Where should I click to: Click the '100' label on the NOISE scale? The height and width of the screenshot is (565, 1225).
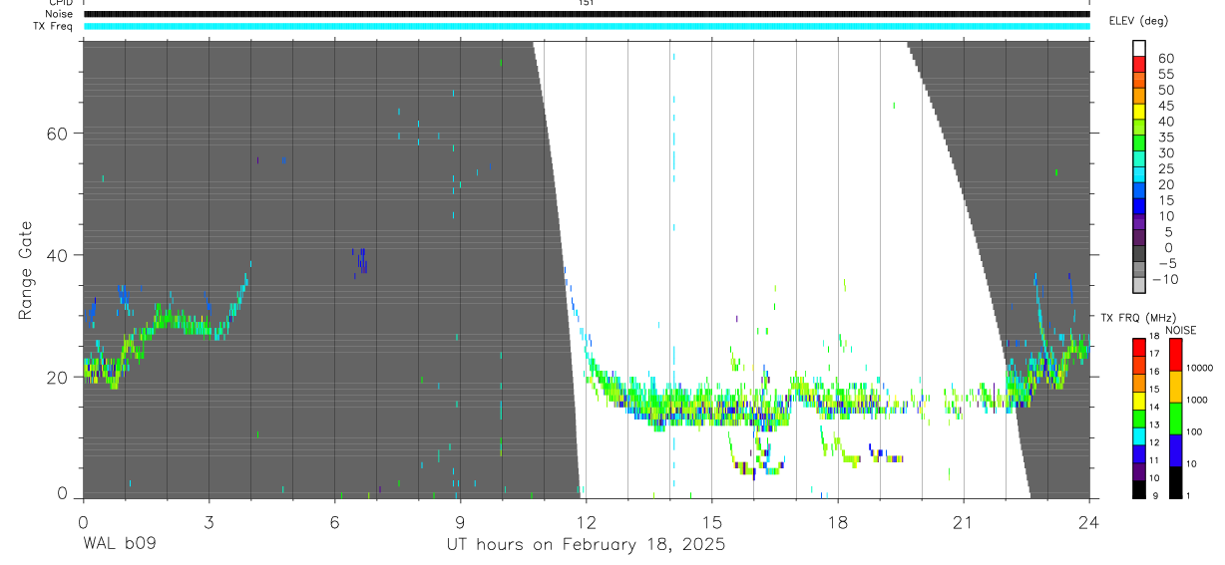pos(1195,431)
